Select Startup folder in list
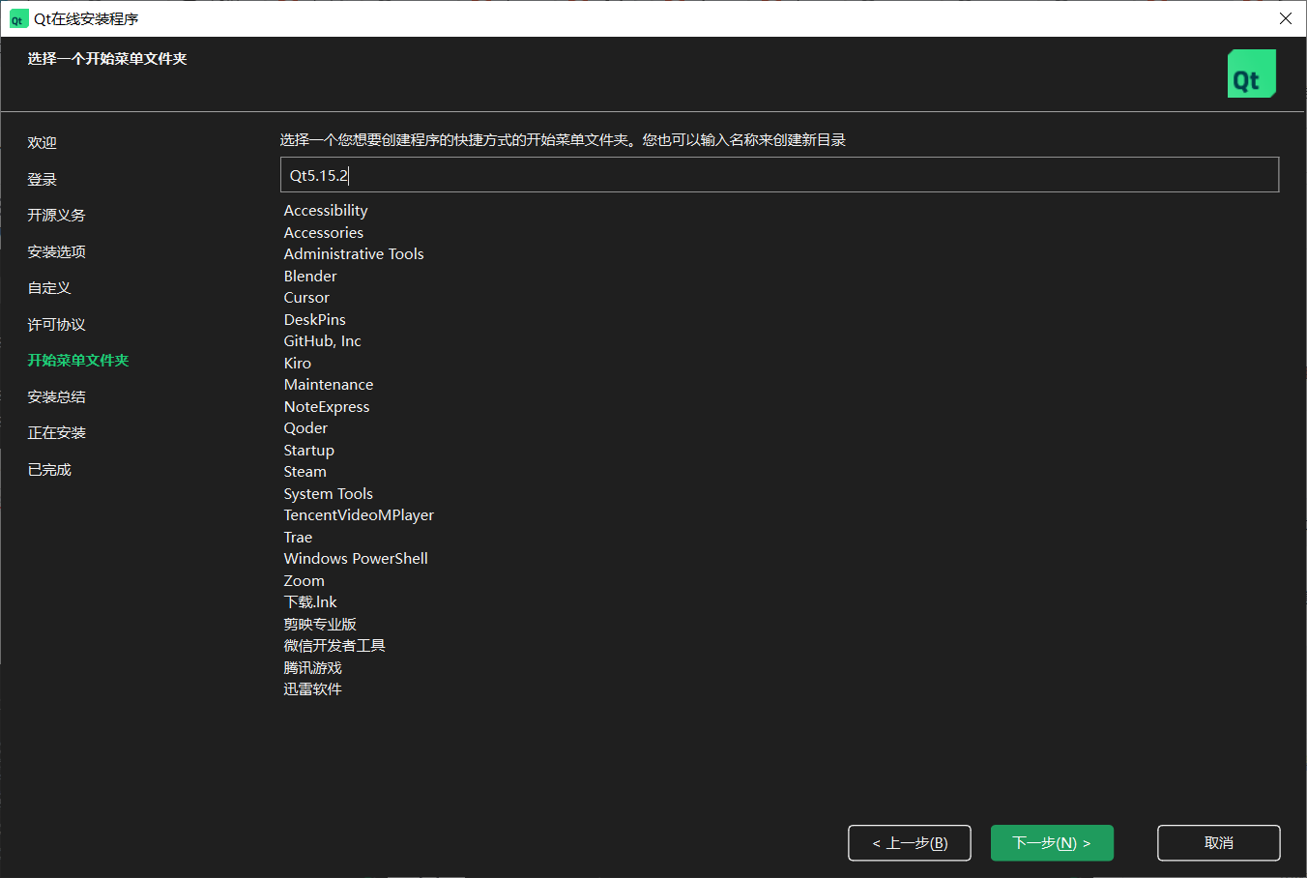Viewport: 1307px width, 878px height. click(309, 451)
